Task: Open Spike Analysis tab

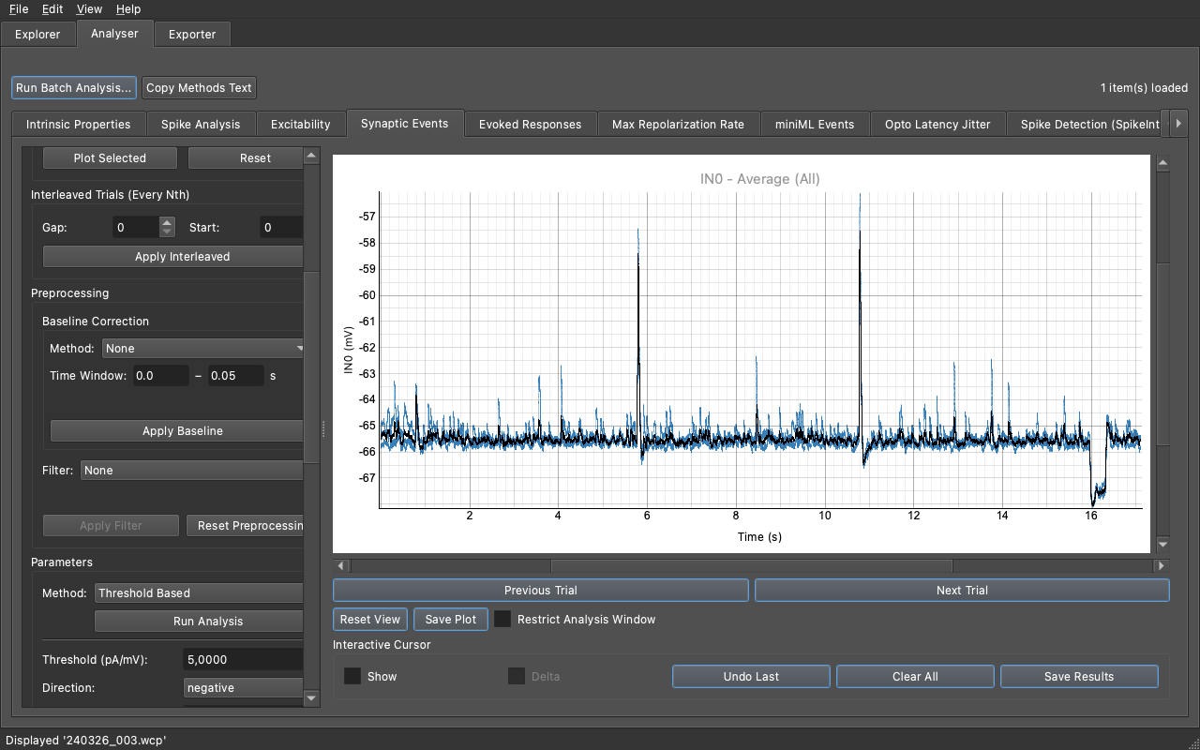Action: tap(201, 124)
